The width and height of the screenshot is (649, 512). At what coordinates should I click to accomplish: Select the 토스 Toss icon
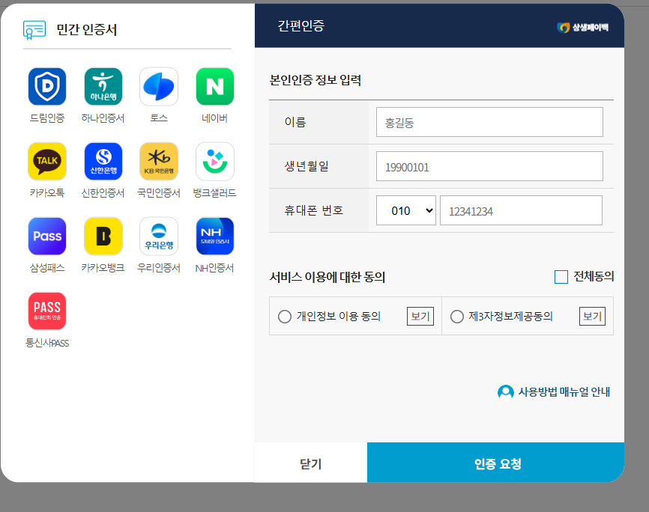click(159, 86)
